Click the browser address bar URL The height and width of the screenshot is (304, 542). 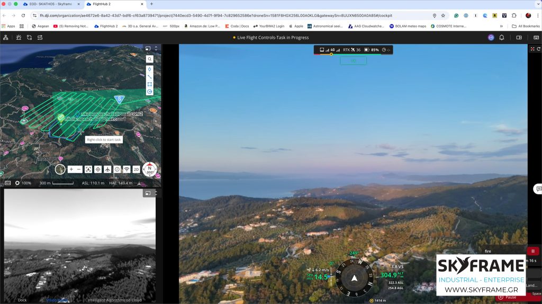212,15
